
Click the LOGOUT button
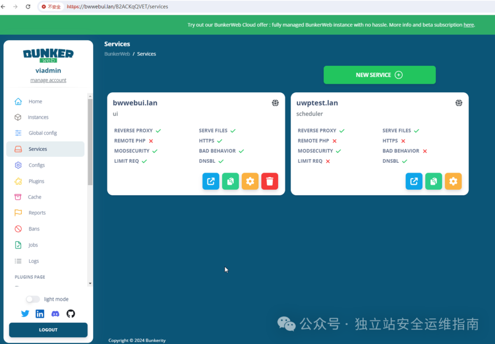48,330
